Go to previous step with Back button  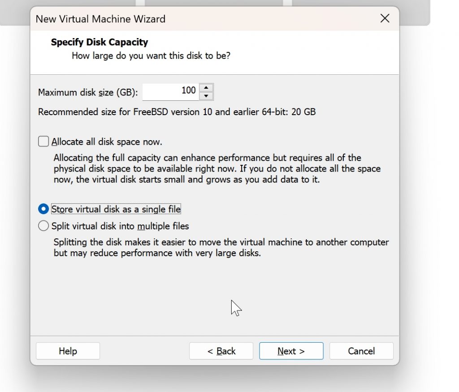pos(221,351)
